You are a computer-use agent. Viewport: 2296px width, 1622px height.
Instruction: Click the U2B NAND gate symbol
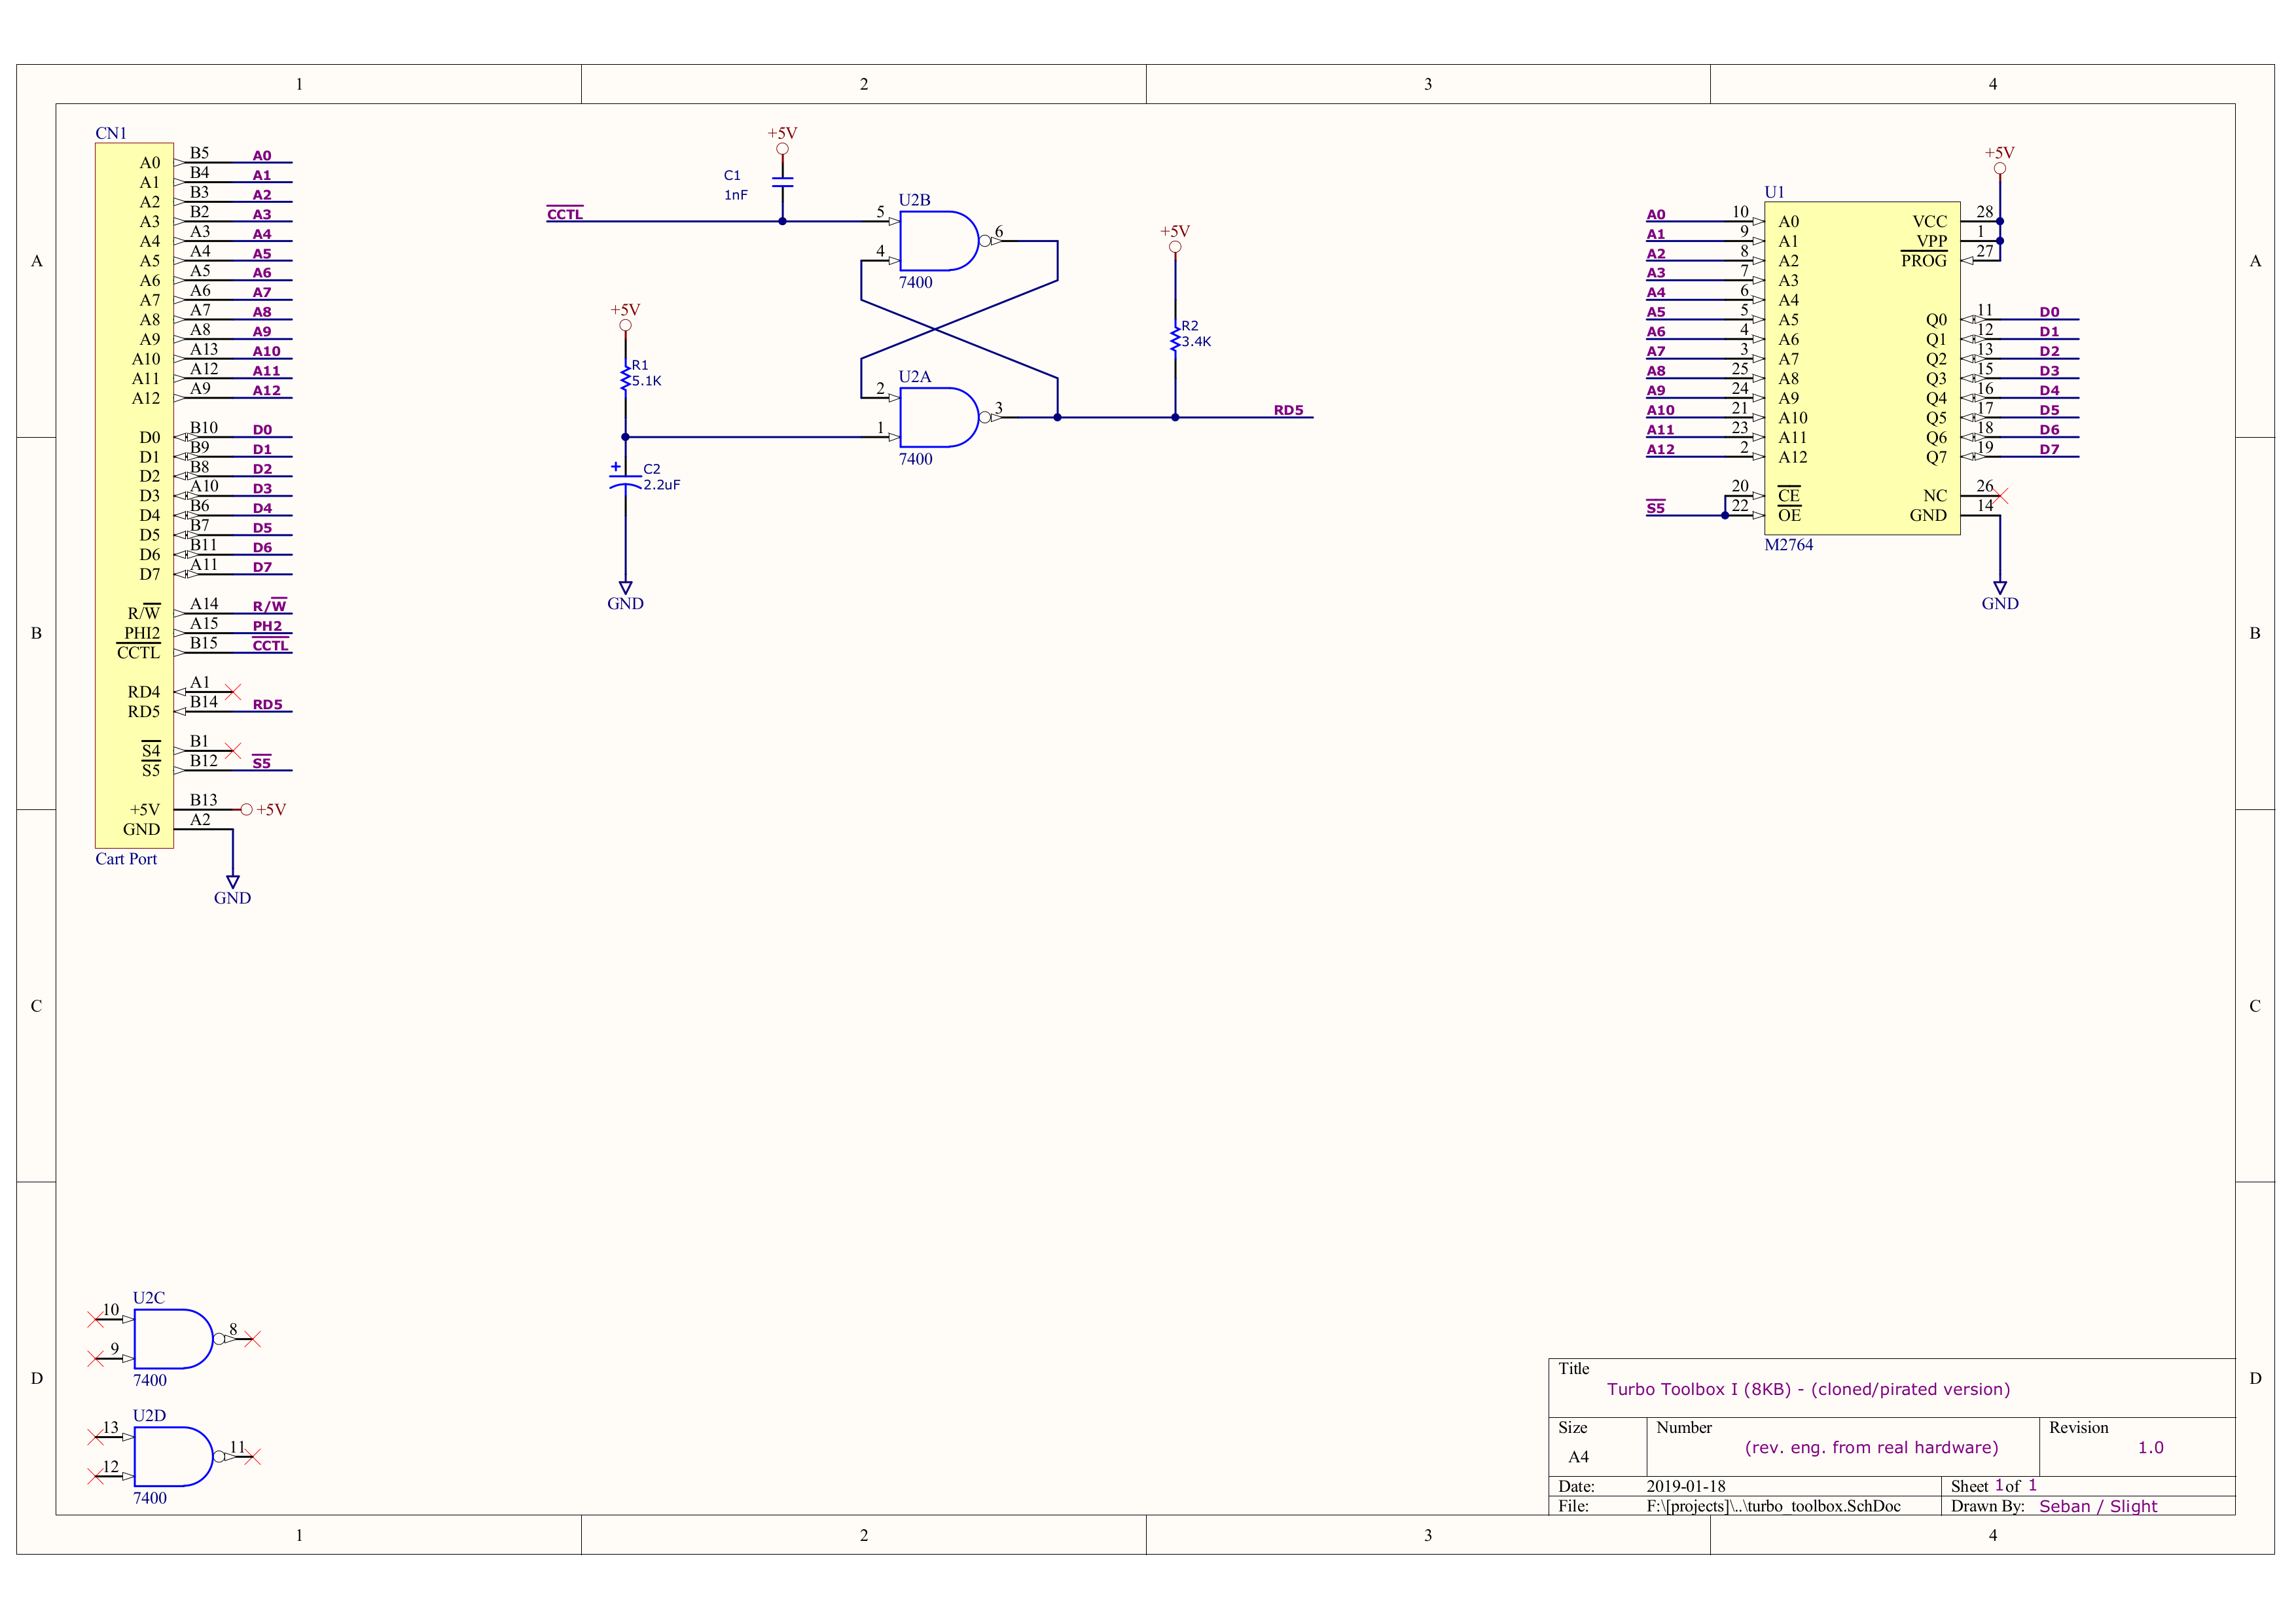click(936, 241)
